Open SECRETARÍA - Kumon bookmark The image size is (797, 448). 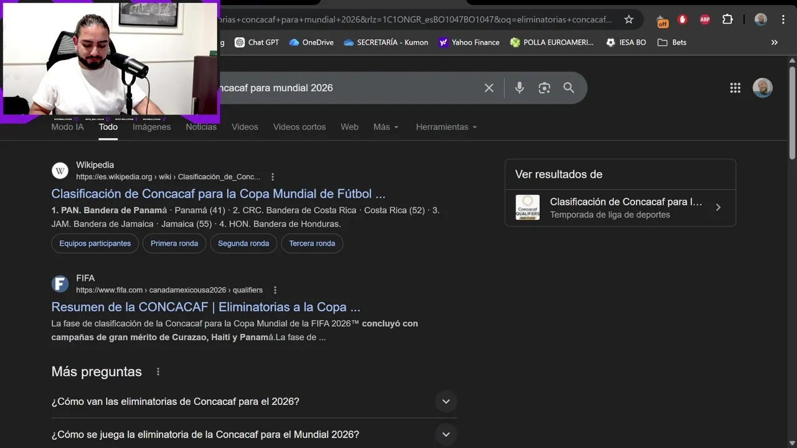385,42
